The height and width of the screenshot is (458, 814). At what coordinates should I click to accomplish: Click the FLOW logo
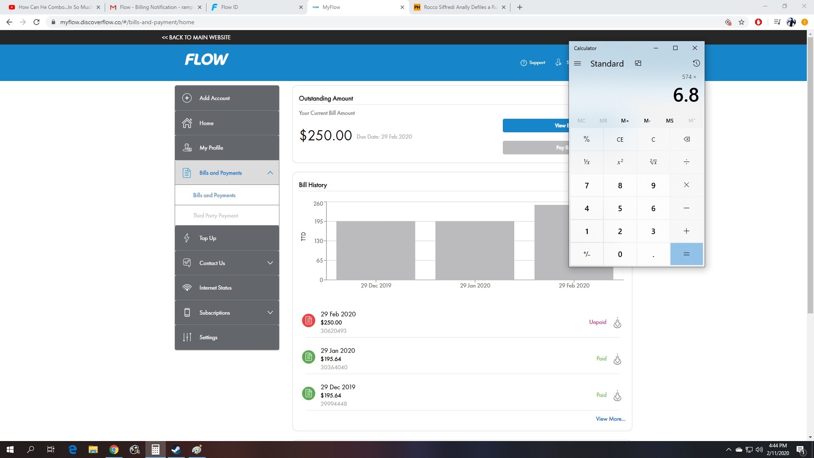206,59
